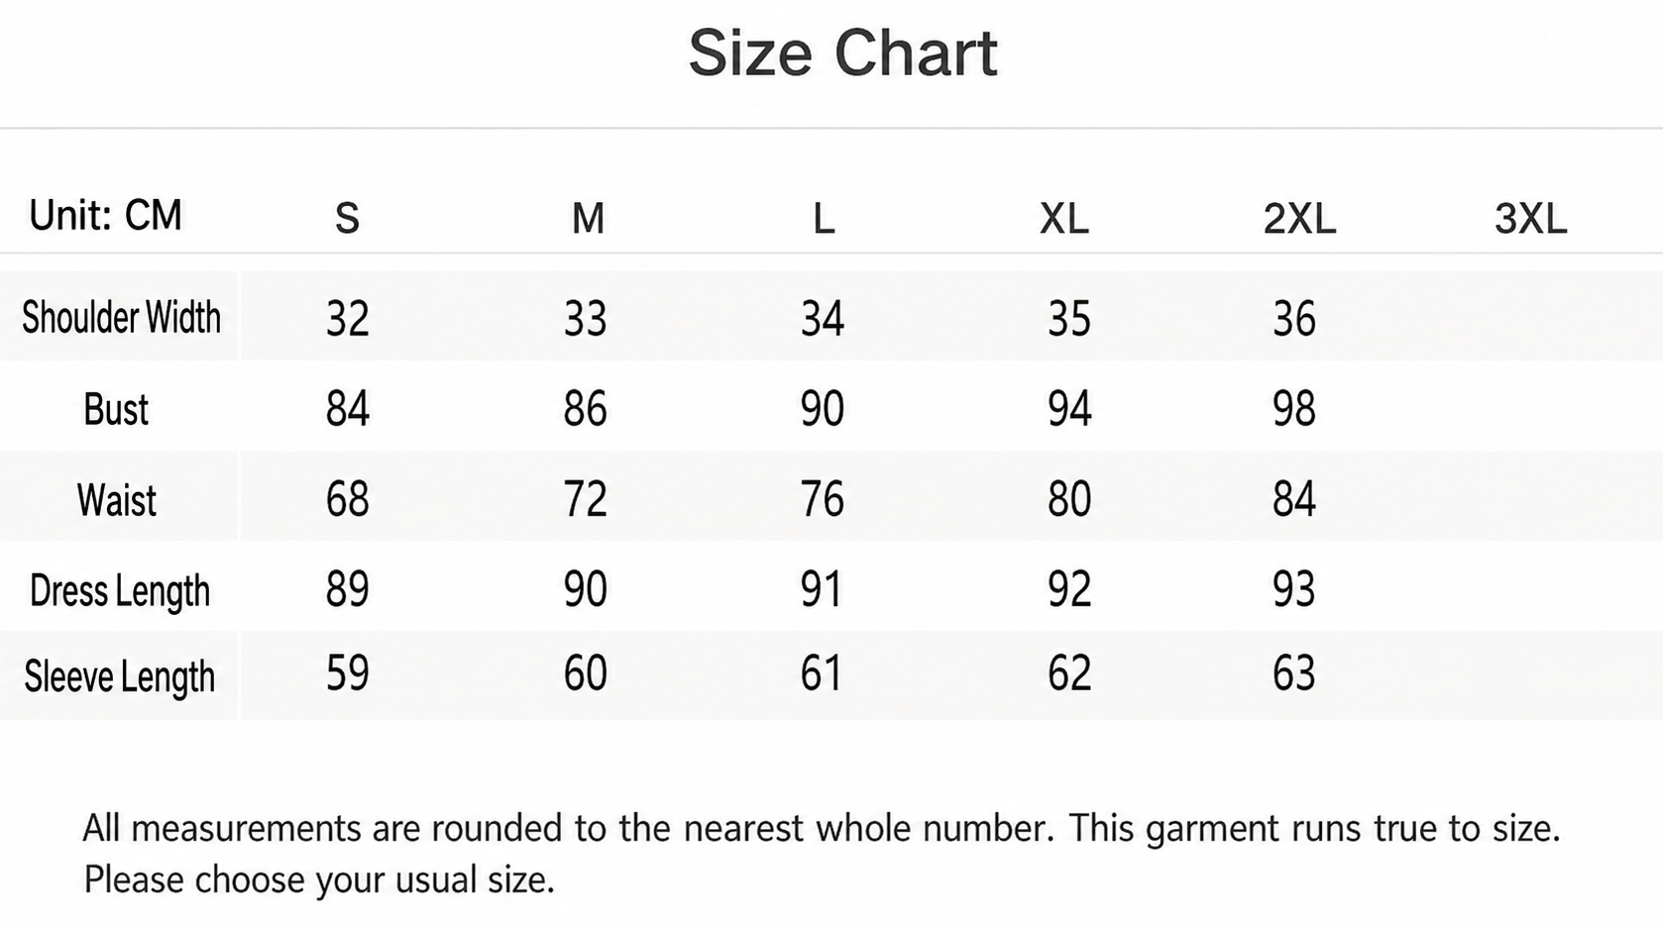The image size is (1663, 928).
Task: Click the Shoulder Width row label
Action: tap(121, 317)
